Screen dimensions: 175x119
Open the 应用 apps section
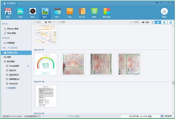pyautogui.click(x=20, y=13)
